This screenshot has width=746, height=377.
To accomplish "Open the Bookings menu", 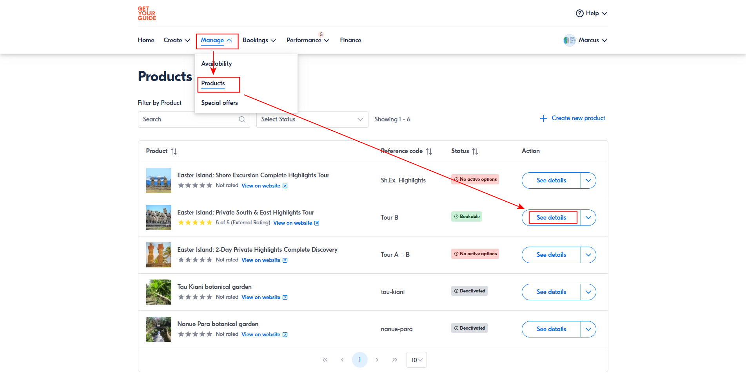I will pos(259,40).
